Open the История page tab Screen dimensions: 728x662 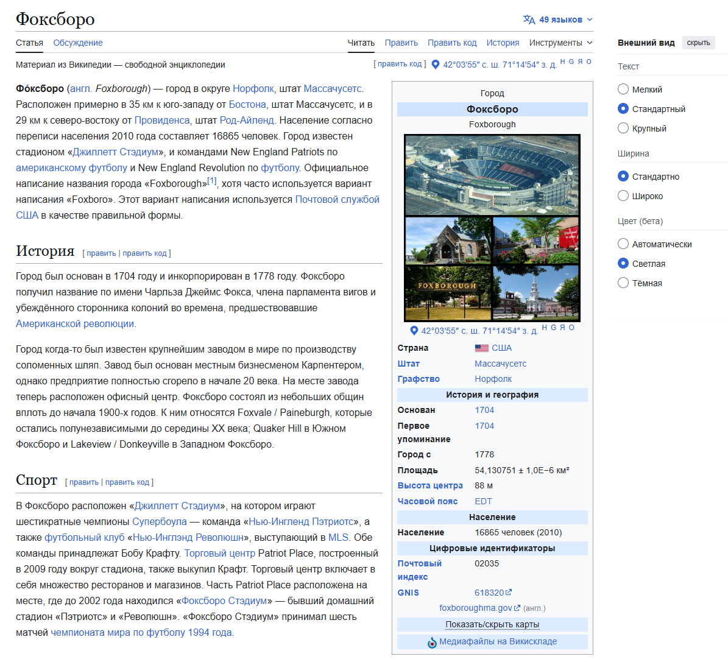pyautogui.click(x=503, y=43)
